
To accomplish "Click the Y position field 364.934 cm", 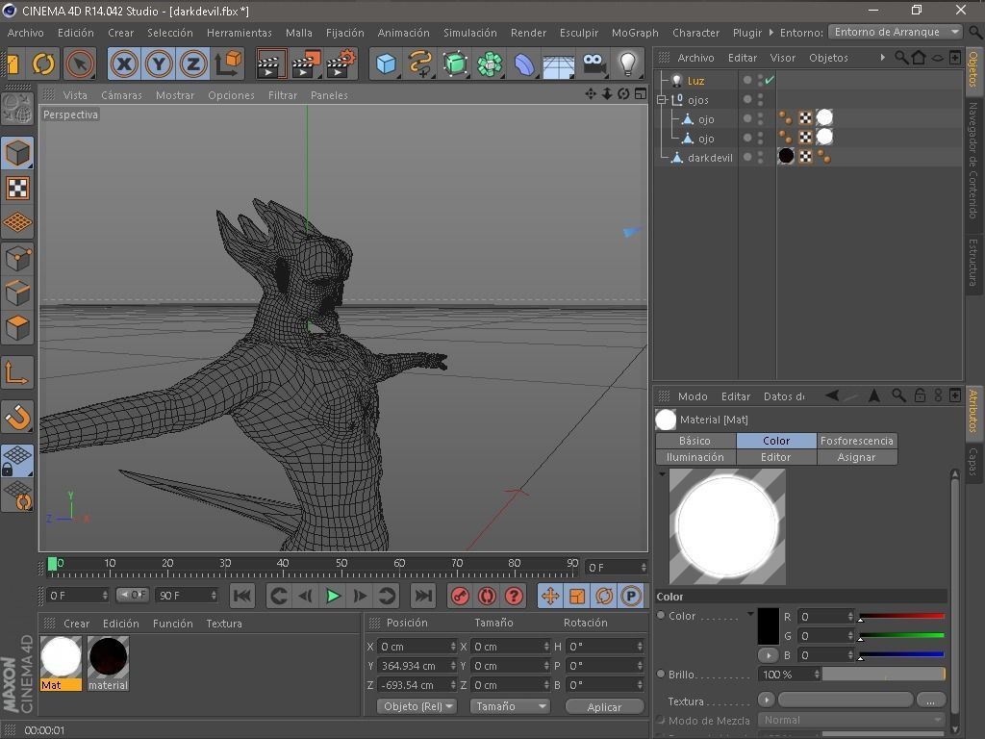I will 417,666.
